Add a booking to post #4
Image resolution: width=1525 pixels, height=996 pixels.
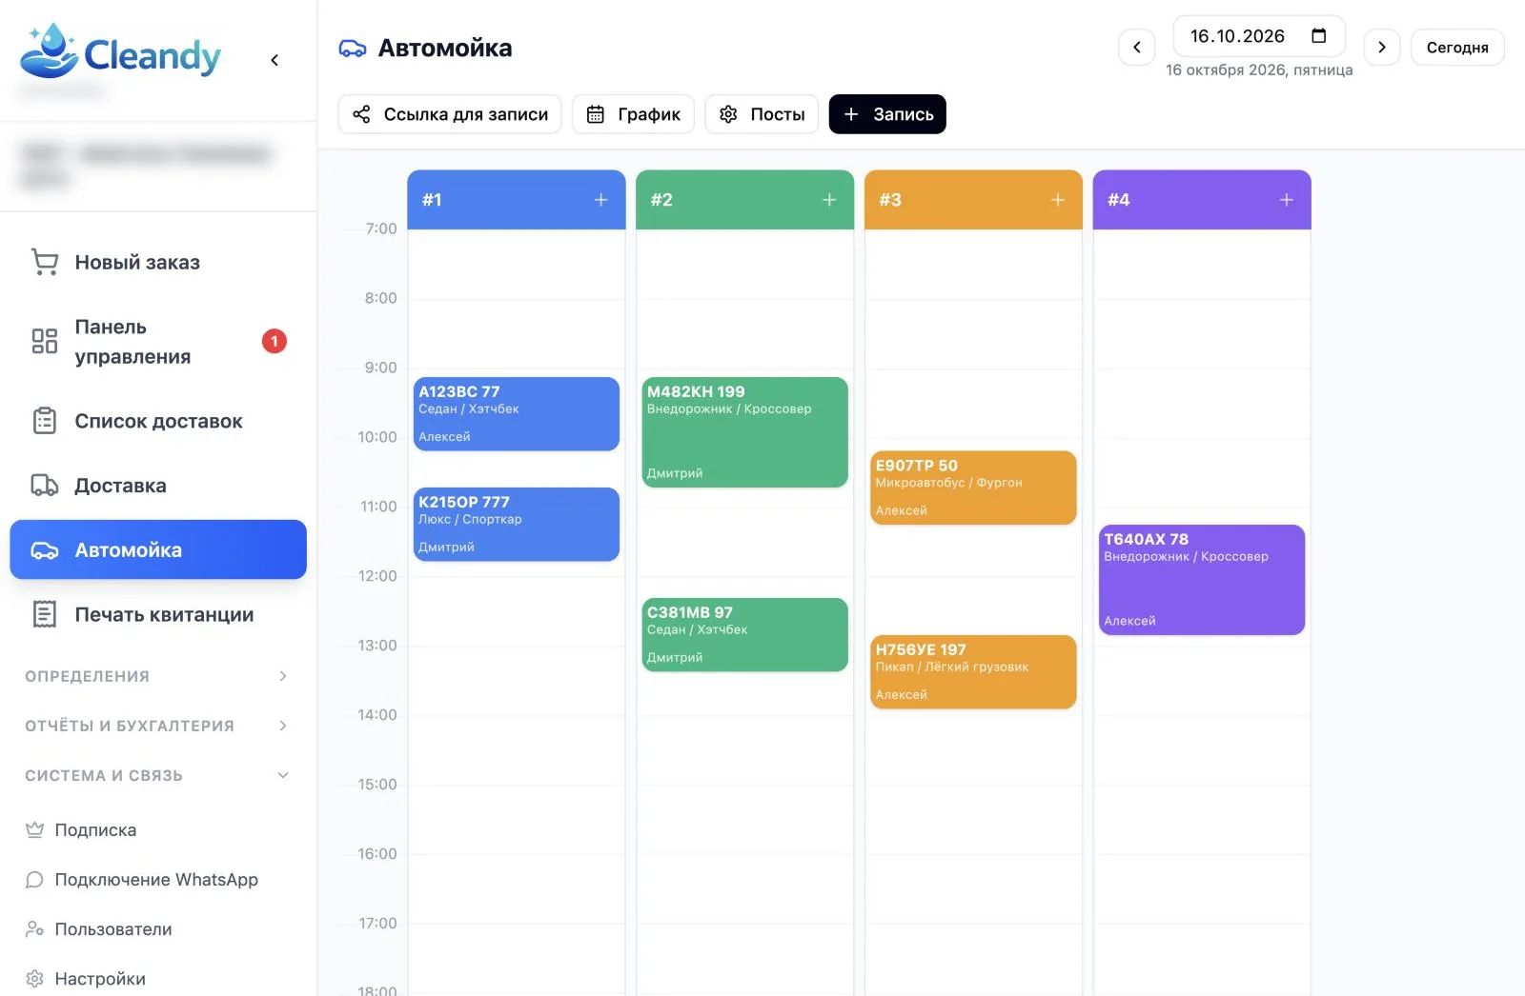1287,200
